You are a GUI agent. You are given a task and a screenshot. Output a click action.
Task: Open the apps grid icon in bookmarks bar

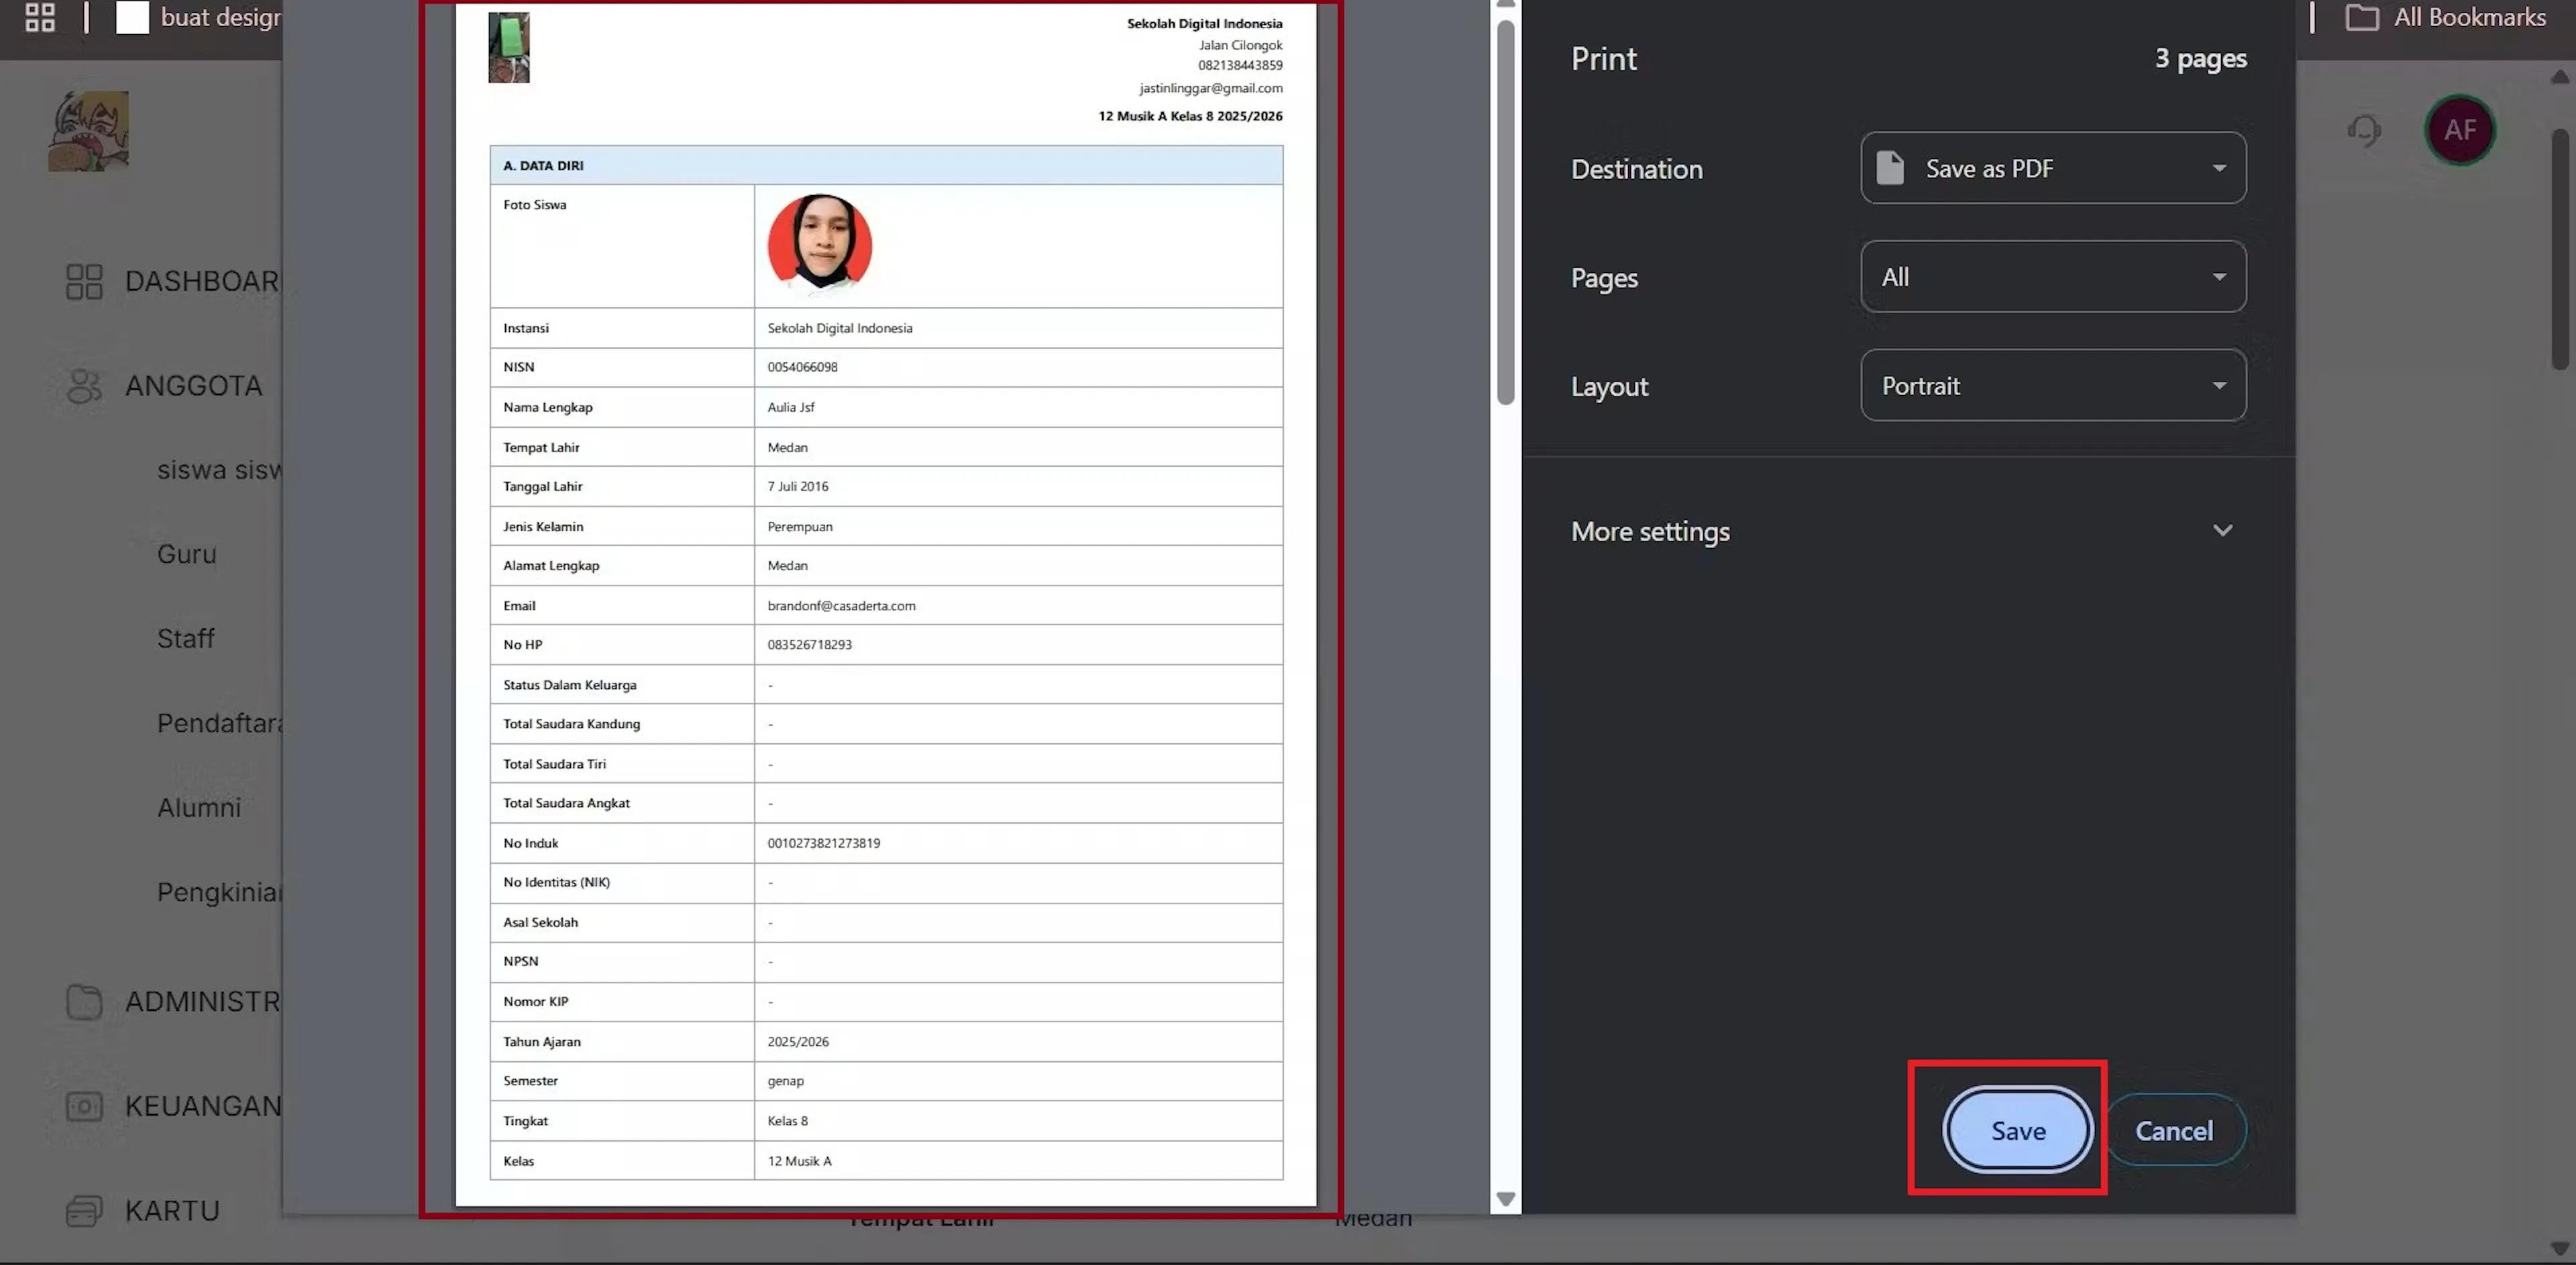tap(40, 17)
